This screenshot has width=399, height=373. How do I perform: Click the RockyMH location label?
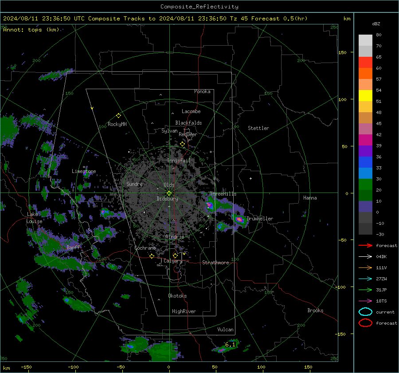pos(117,125)
